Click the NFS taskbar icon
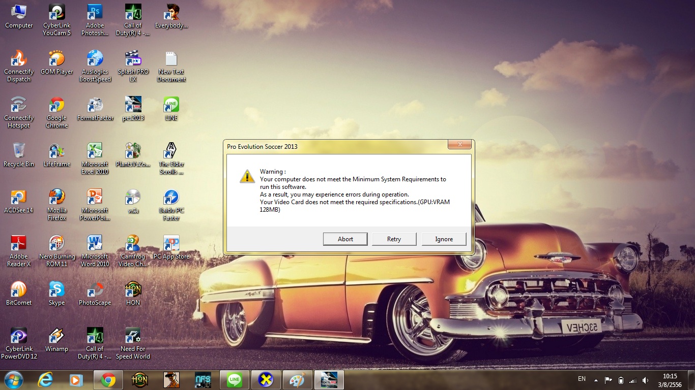 [203, 380]
